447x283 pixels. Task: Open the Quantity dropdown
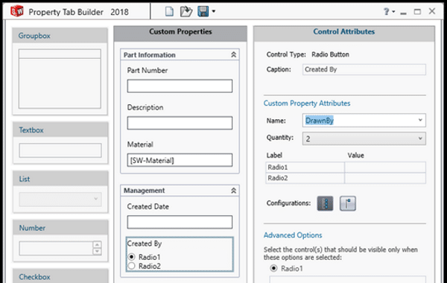coord(420,139)
